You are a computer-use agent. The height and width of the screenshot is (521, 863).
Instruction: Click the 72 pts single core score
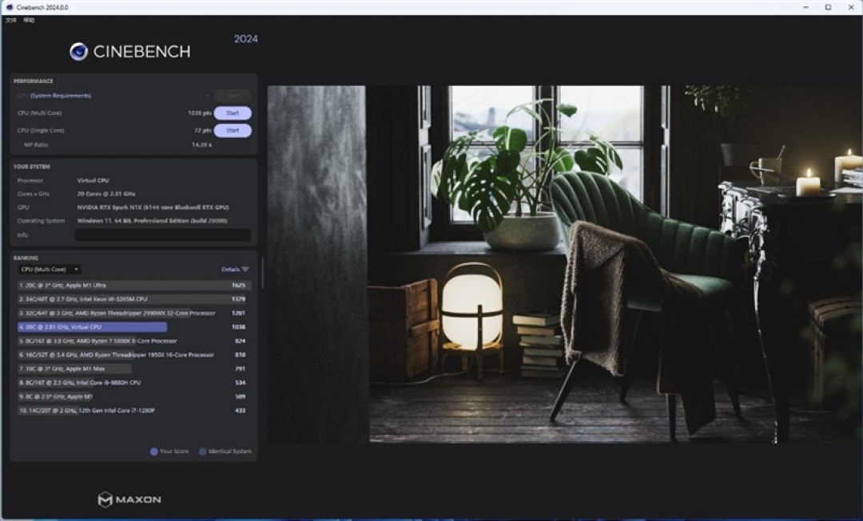point(203,131)
